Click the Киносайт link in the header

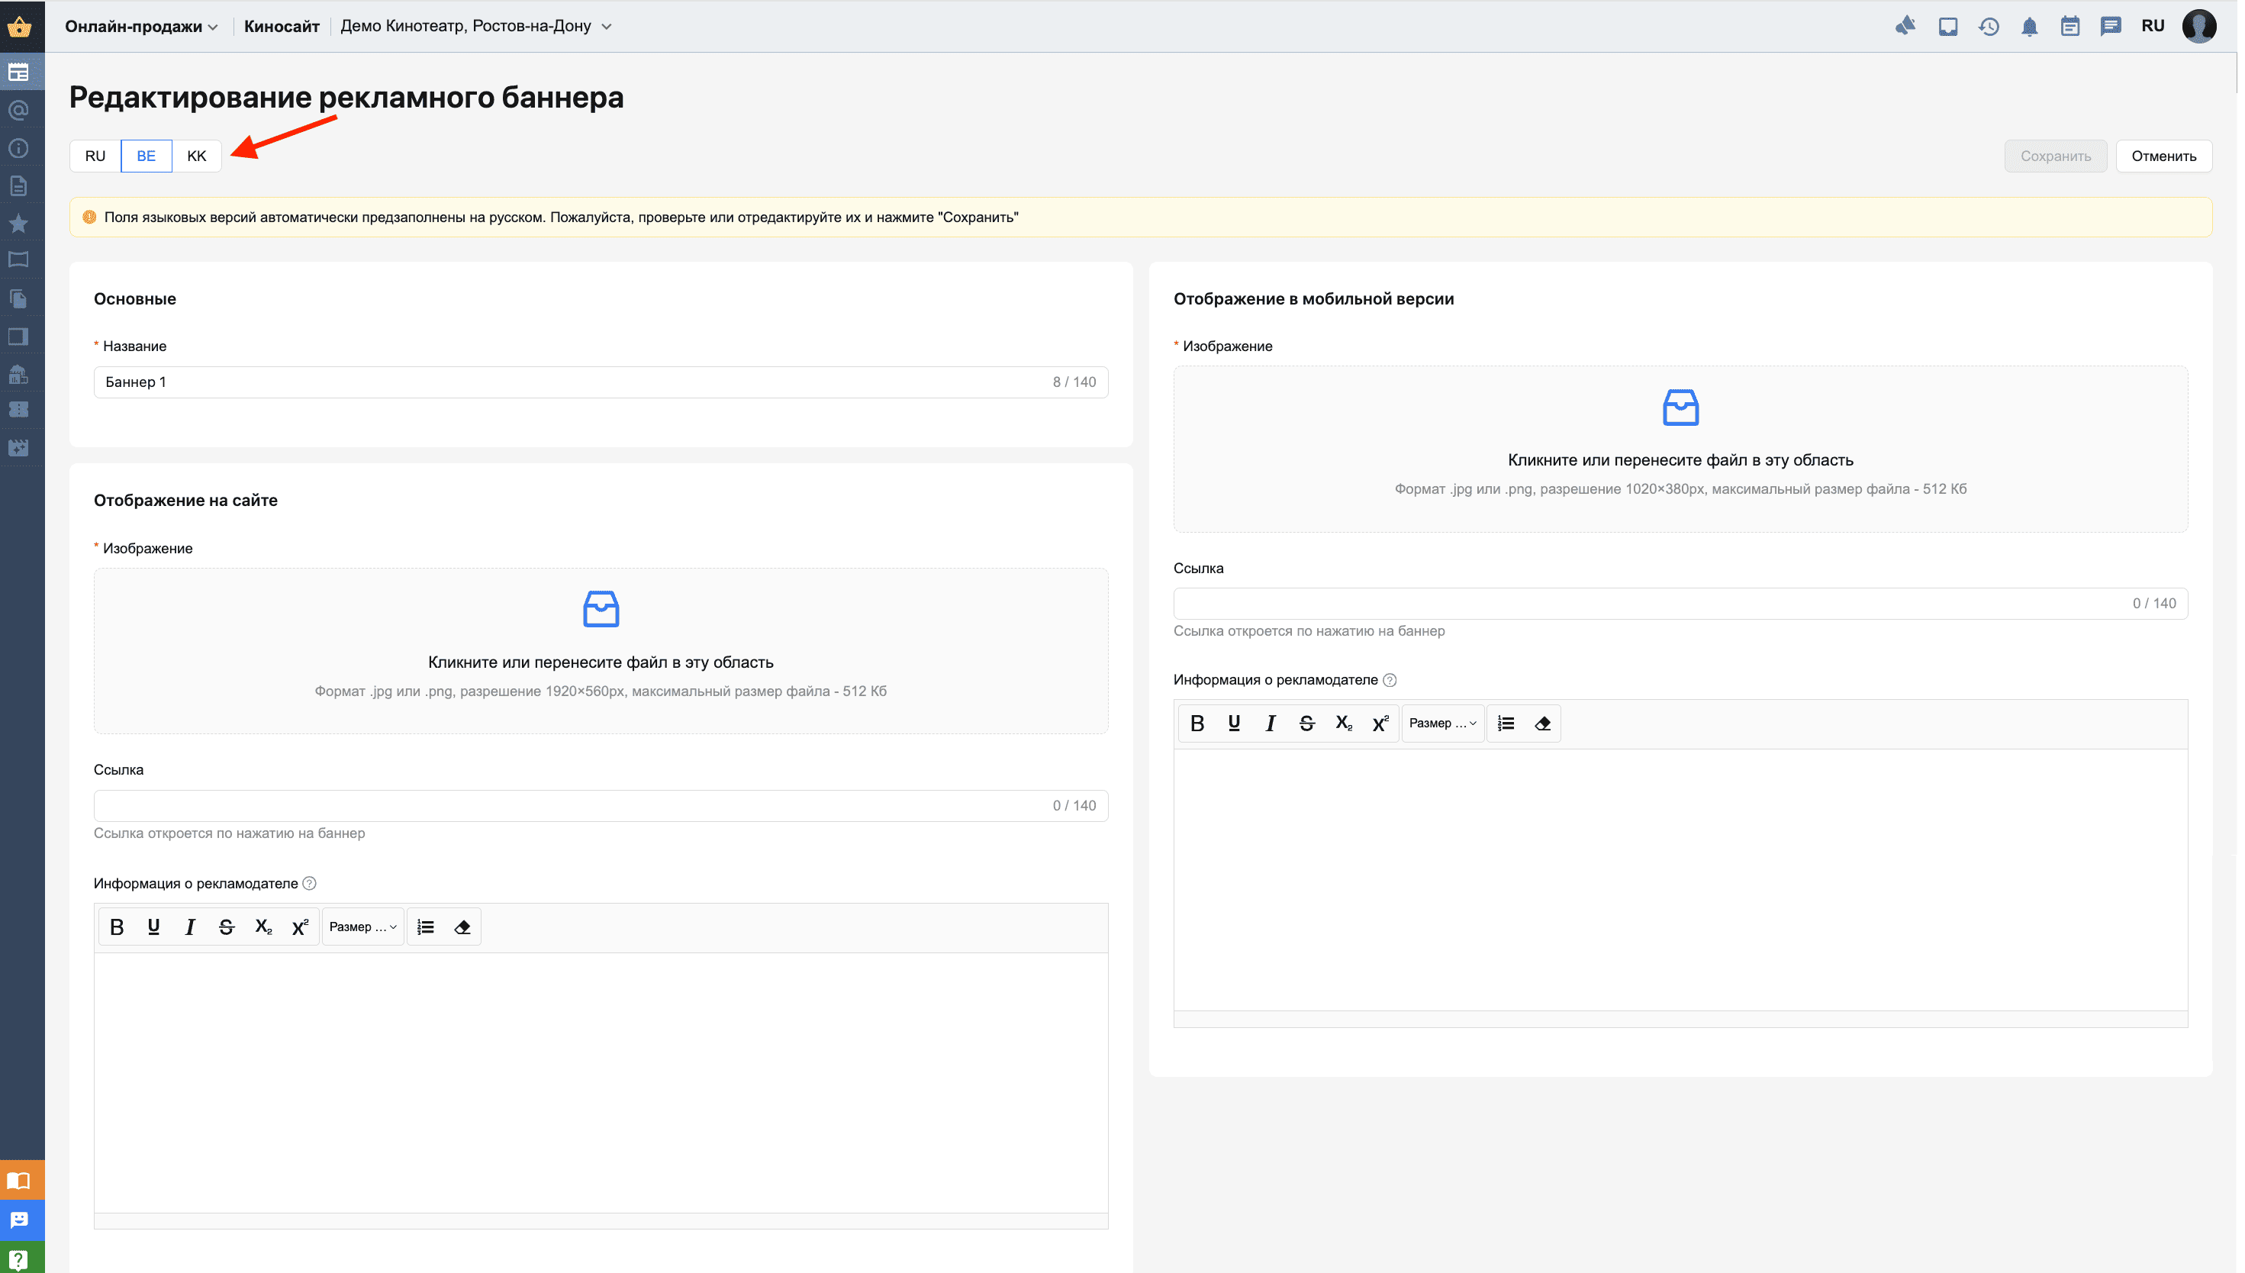282,26
